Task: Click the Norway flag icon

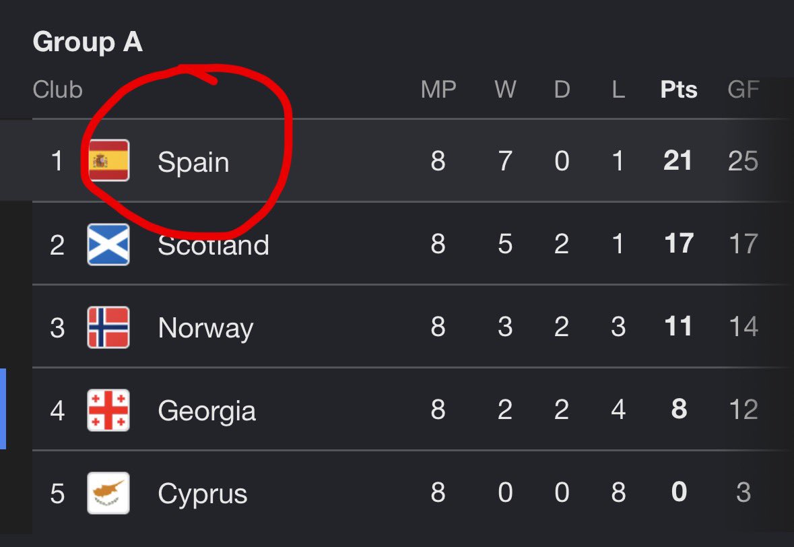Action: pos(108,327)
